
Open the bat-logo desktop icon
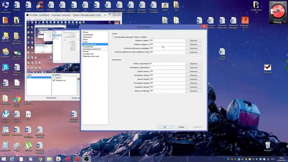pos(268,69)
